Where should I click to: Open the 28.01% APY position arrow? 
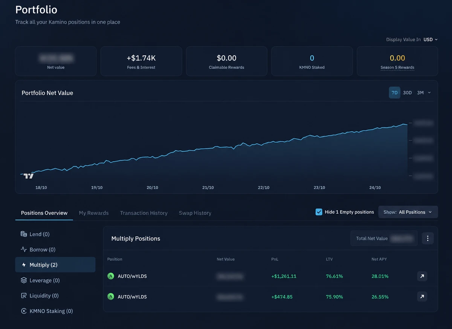[422, 276]
